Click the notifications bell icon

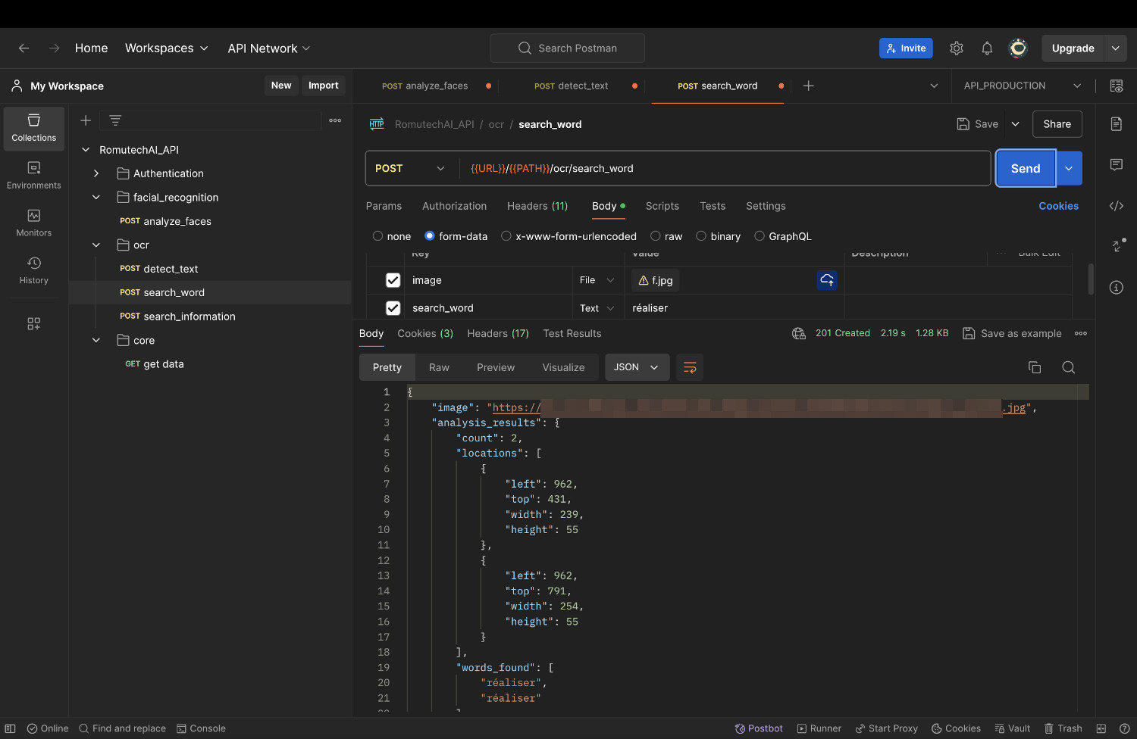click(986, 48)
